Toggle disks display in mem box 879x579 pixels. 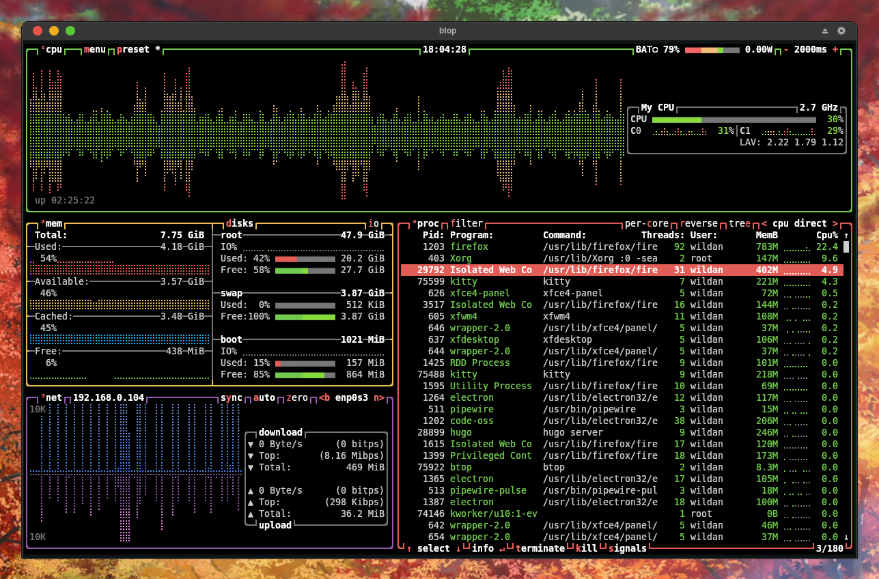[240, 223]
